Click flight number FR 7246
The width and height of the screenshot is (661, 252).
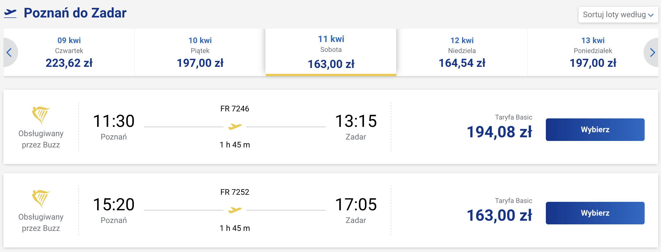point(235,109)
